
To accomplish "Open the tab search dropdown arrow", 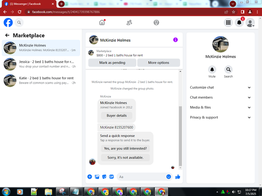I will pyautogui.click(x=233, y=4).
